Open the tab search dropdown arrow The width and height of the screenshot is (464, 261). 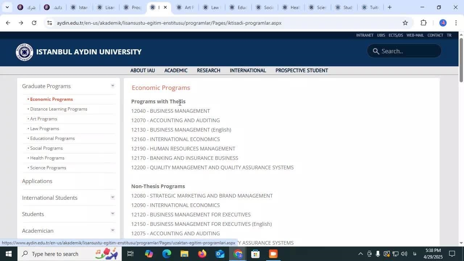[7, 7]
